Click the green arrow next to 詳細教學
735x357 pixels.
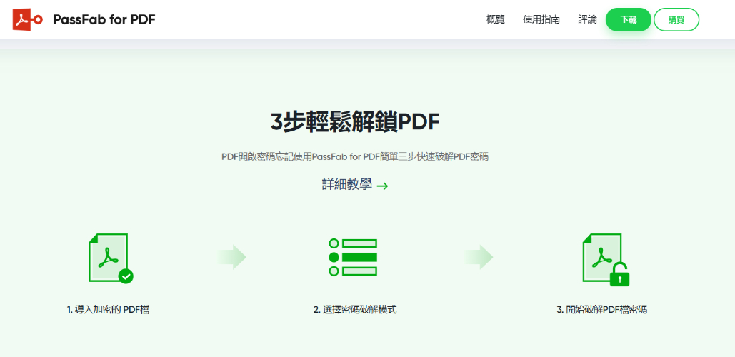click(x=383, y=186)
